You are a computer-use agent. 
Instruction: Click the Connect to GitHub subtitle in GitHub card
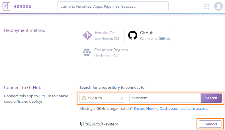[155, 39]
